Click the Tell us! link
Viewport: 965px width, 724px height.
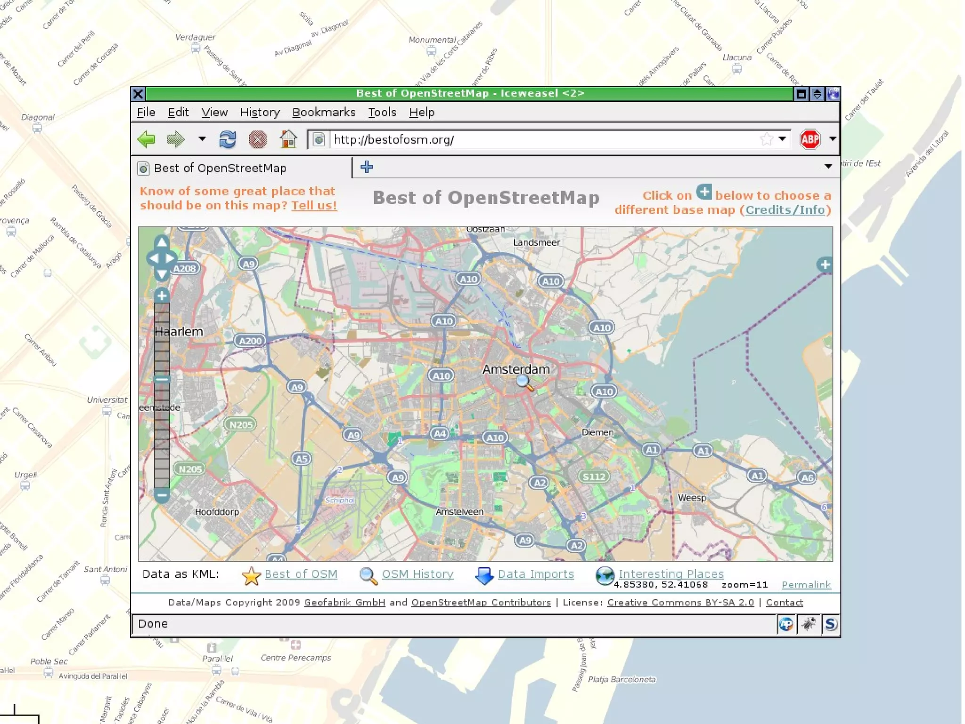click(x=314, y=206)
